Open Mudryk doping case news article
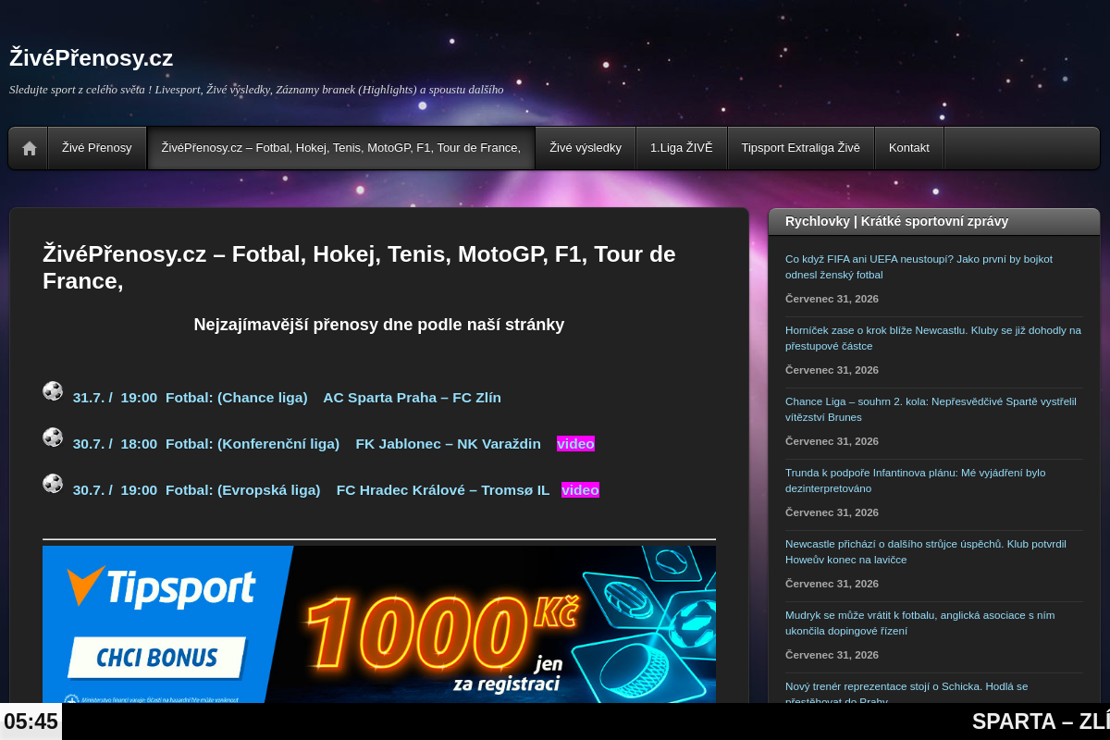 point(919,623)
